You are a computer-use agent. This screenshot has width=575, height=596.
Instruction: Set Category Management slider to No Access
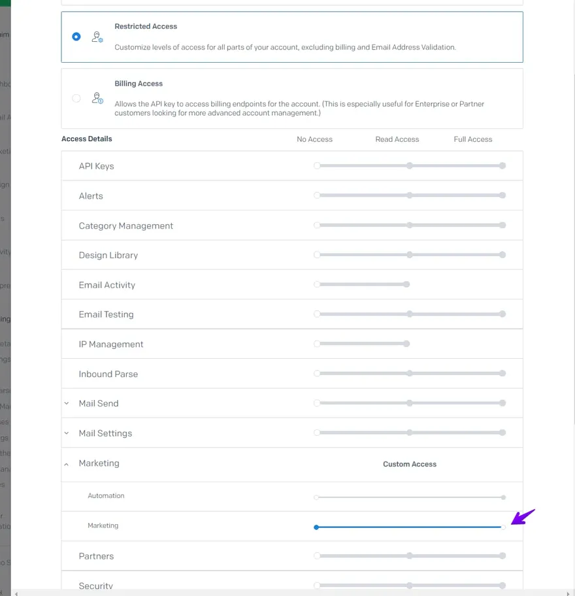pos(317,225)
